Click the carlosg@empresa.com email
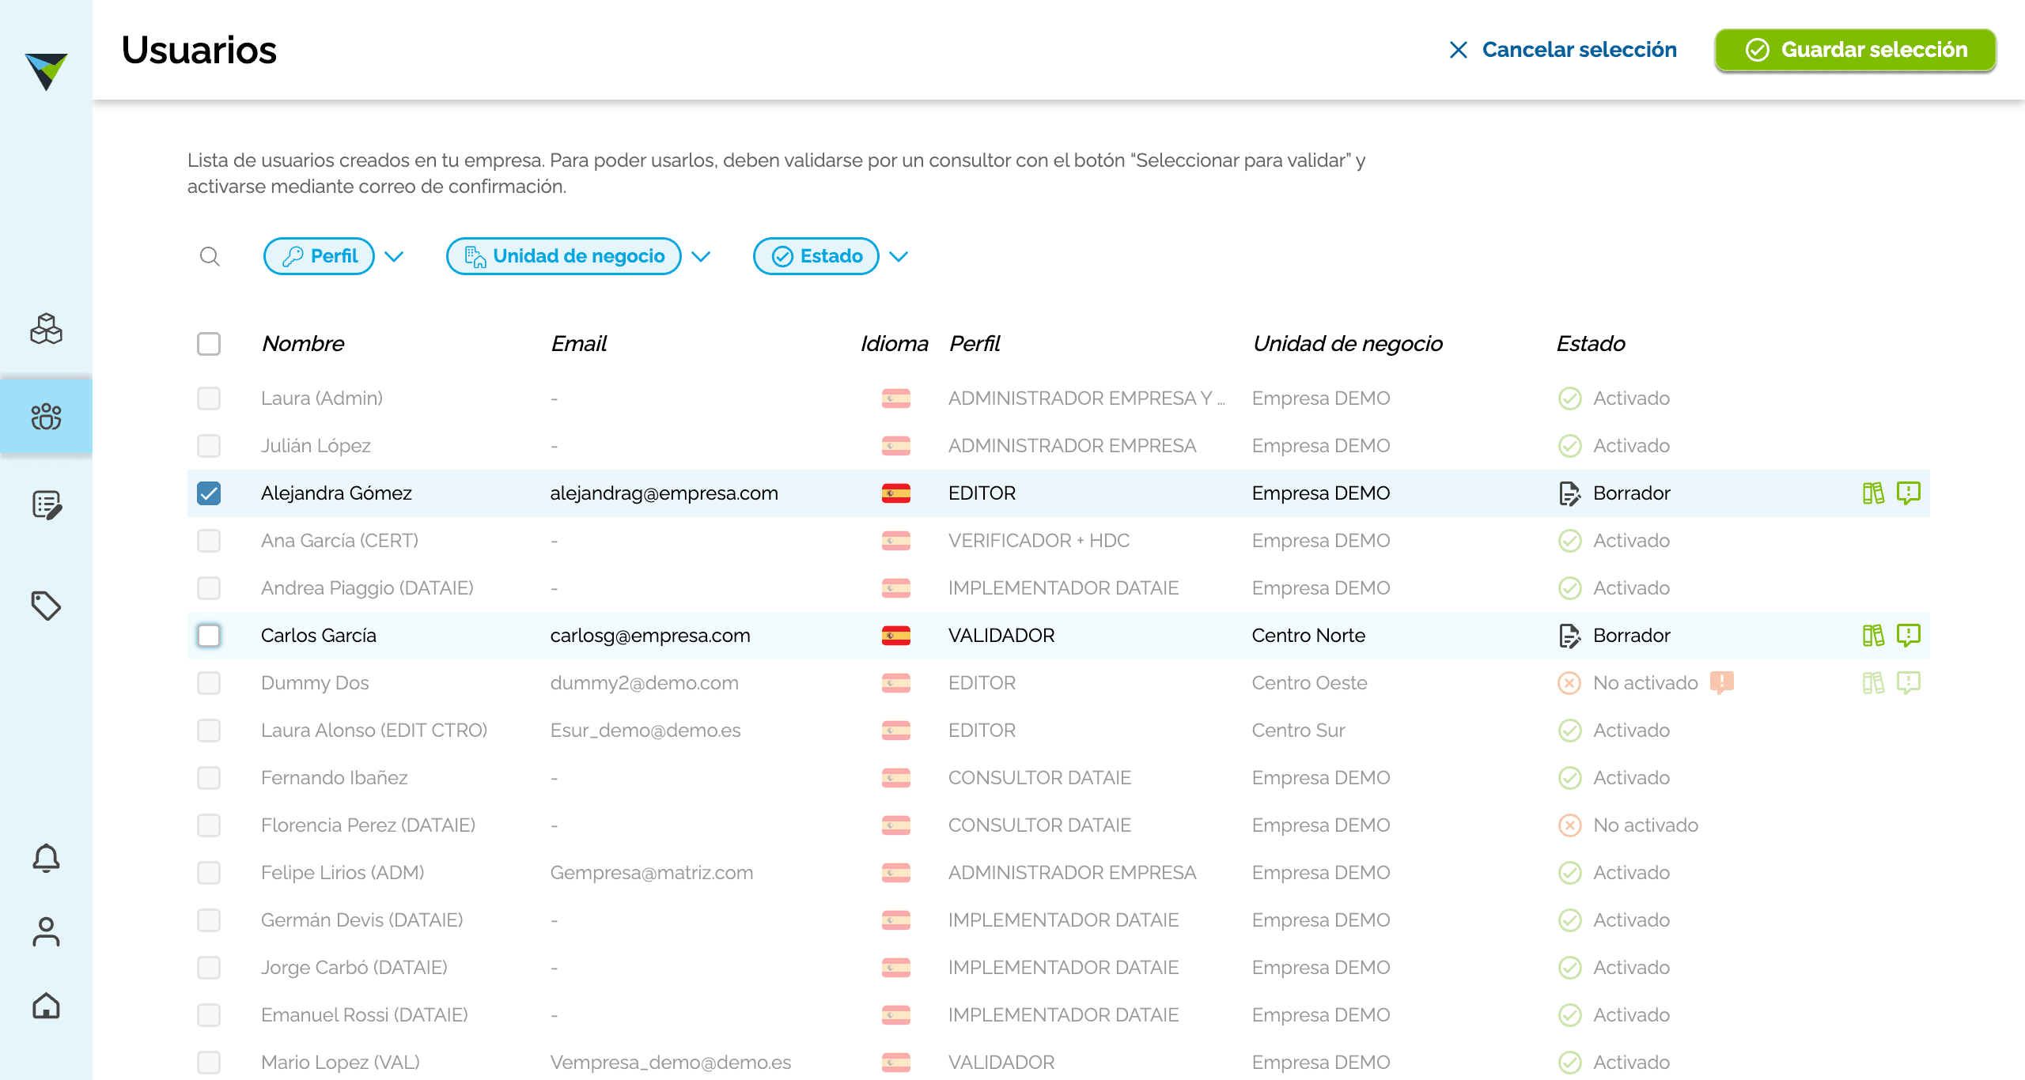The image size is (2025, 1080). tap(649, 636)
